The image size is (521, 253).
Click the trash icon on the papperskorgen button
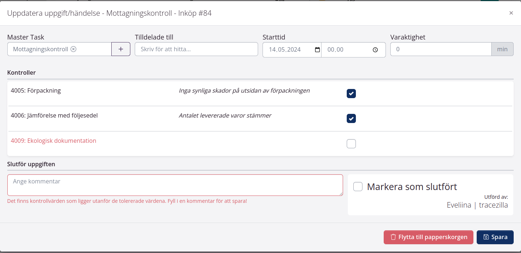pyautogui.click(x=394, y=237)
